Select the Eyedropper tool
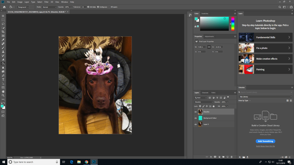This screenshot has height=165, width=294. click(3, 40)
